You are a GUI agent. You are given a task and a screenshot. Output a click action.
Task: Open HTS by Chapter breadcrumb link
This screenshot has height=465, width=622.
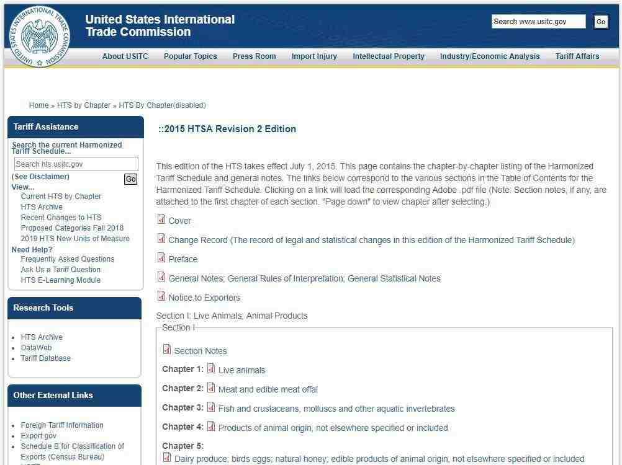pos(84,105)
